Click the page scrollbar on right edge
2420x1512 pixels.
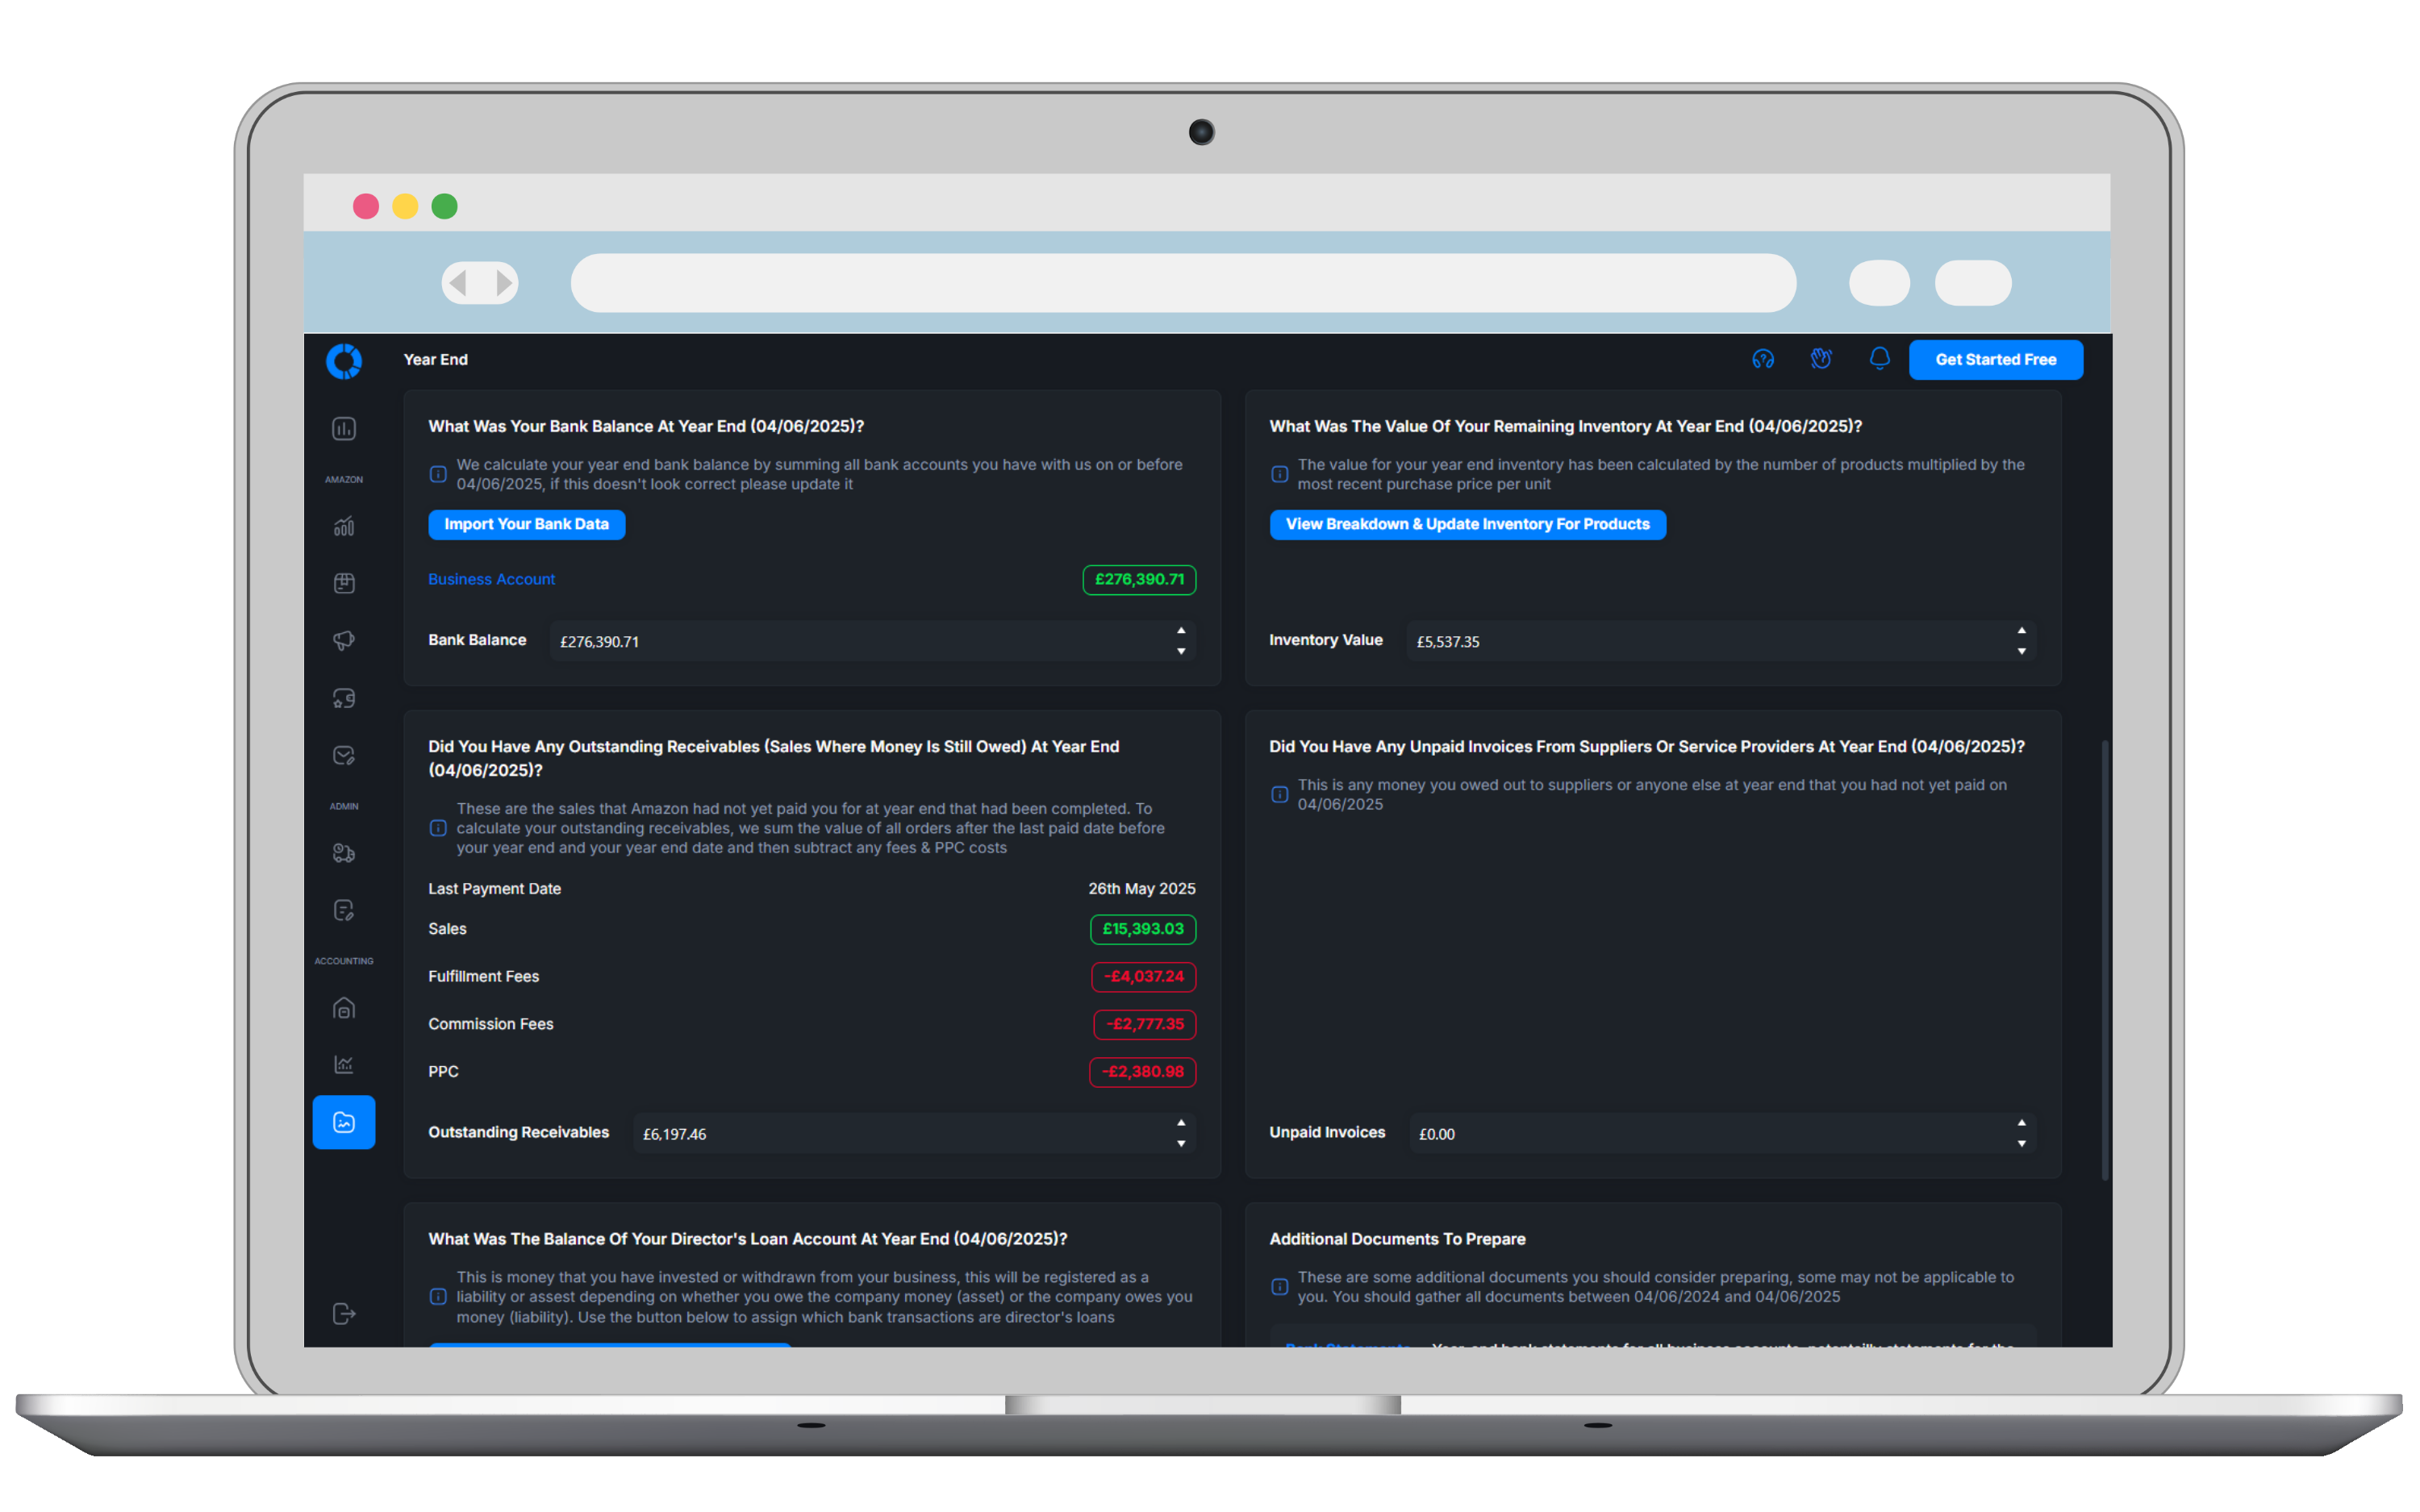point(2105,960)
